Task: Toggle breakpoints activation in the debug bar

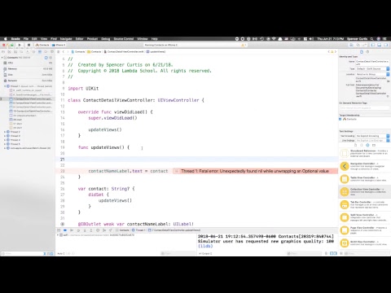Action: click(65, 230)
